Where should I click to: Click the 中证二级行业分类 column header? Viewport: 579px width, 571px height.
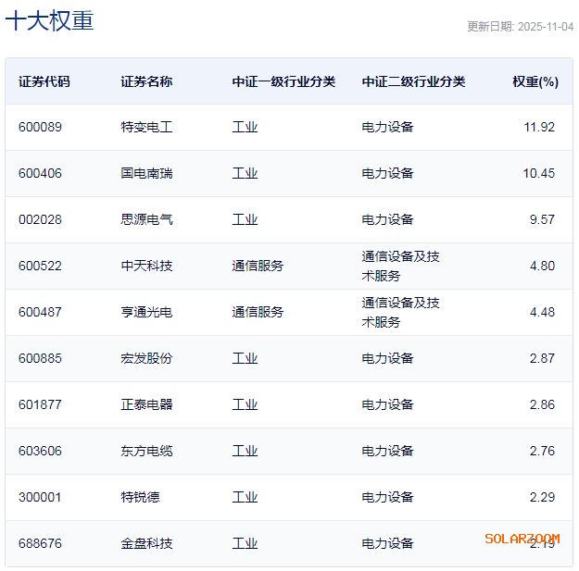click(x=413, y=81)
